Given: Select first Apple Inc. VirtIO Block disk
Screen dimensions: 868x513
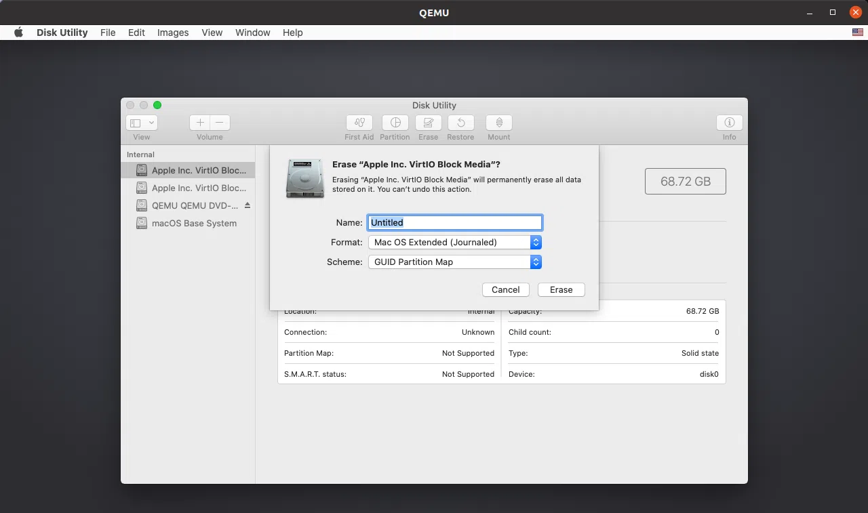Looking at the screenshot, I should 188,170.
